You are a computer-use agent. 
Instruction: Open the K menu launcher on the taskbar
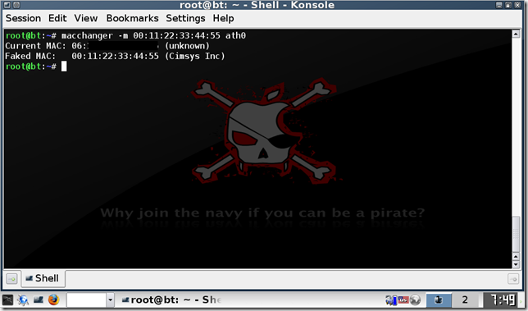point(7,300)
